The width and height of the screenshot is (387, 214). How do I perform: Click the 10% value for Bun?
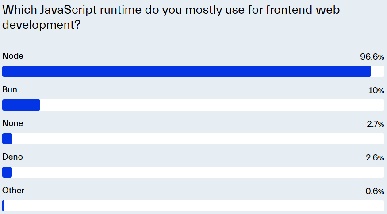tap(376, 91)
